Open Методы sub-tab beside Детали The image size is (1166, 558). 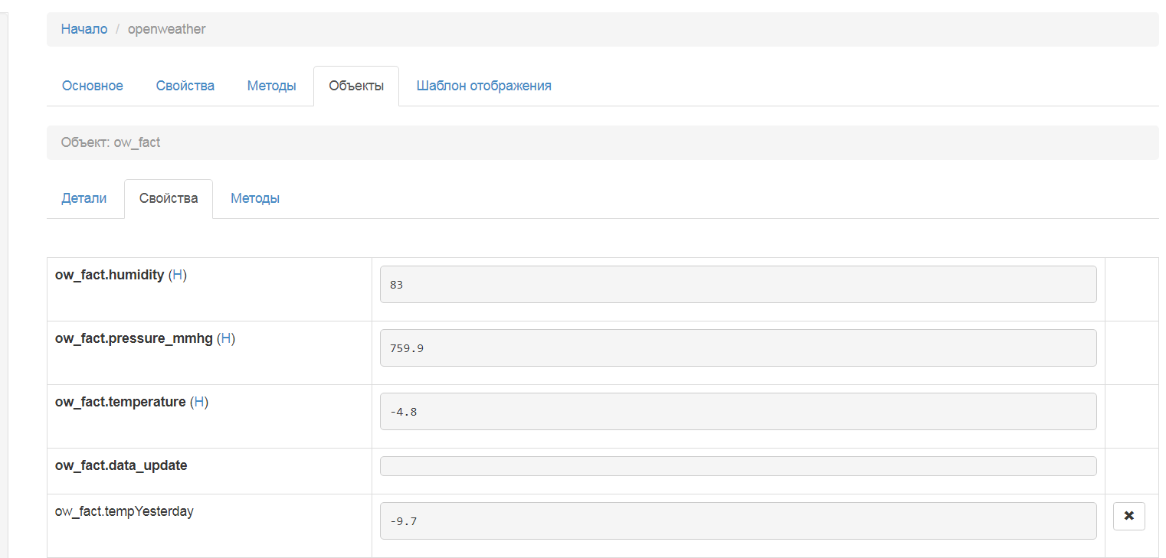[x=255, y=198]
